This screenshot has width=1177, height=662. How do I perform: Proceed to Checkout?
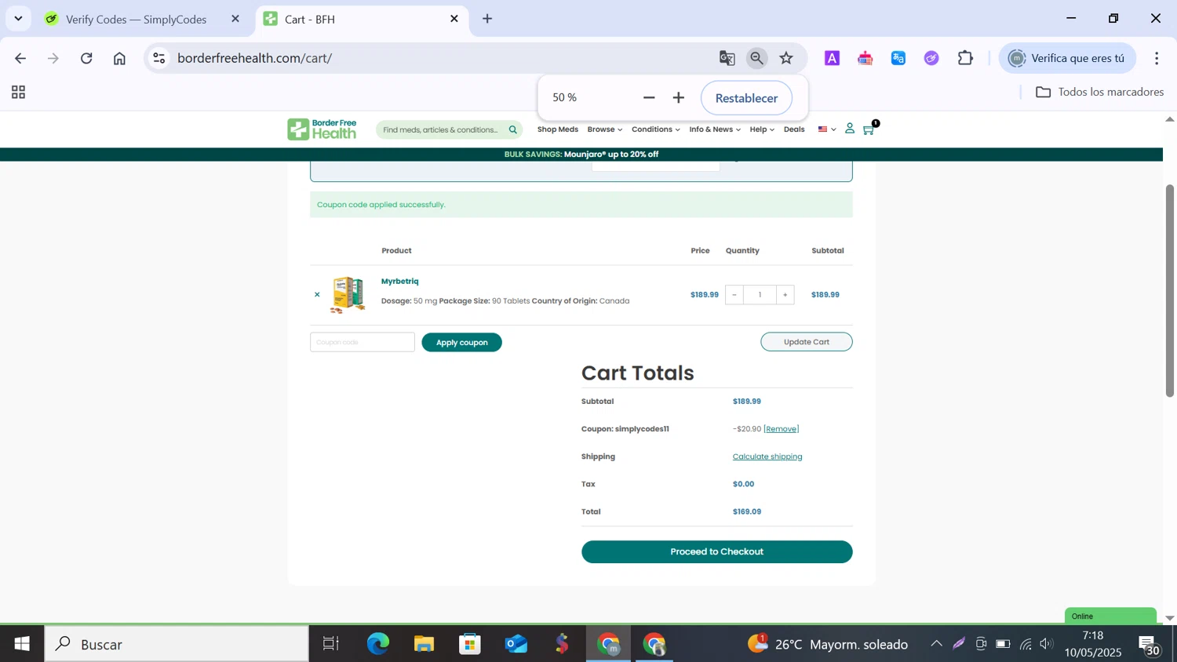(x=716, y=551)
